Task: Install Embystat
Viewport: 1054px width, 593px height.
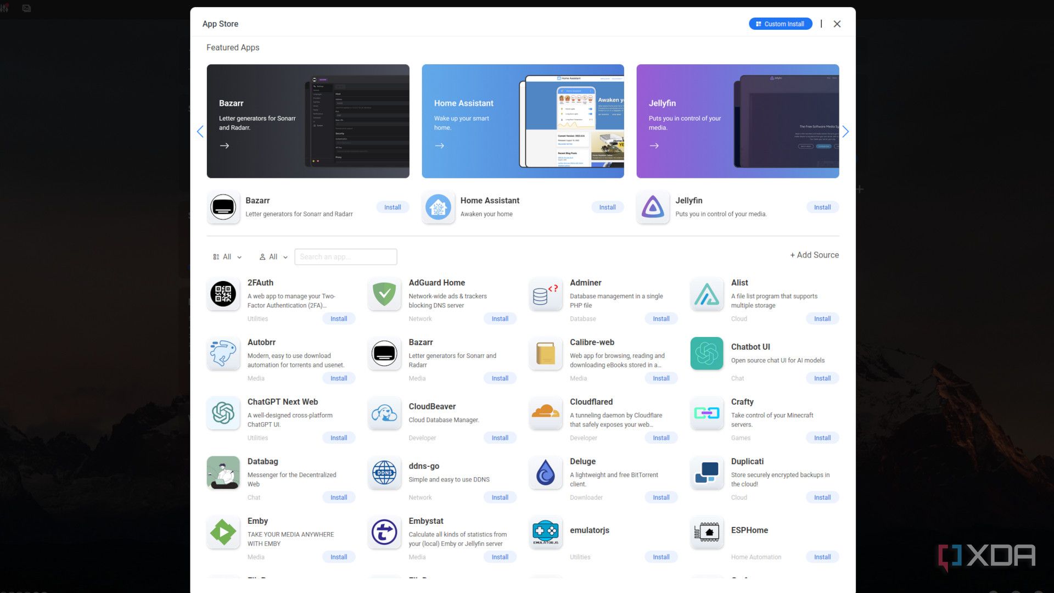Action: tap(500, 557)
